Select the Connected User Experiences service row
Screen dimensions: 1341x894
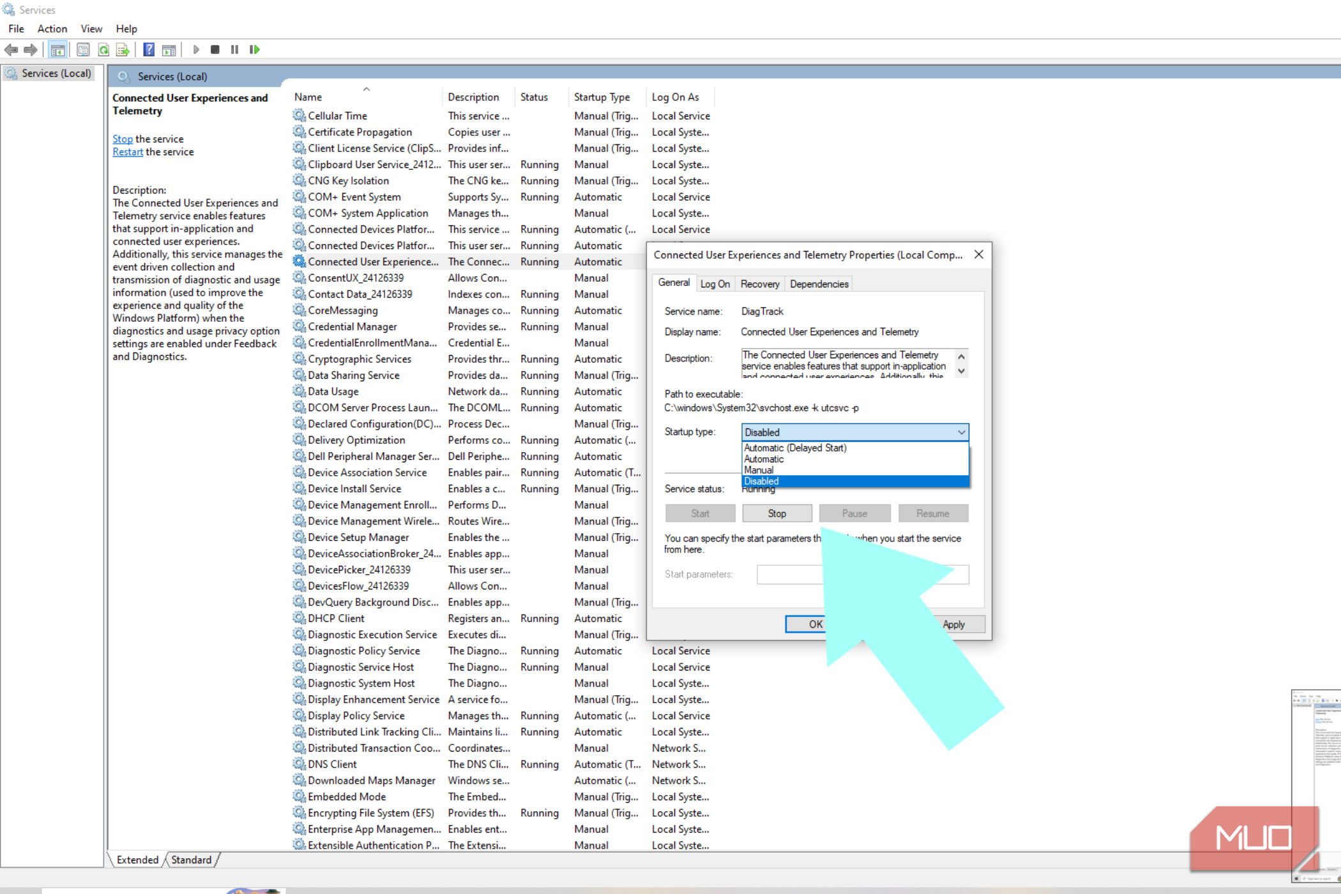[469, 262]
